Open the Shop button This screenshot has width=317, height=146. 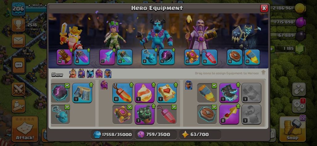click(x=292, y=129)
